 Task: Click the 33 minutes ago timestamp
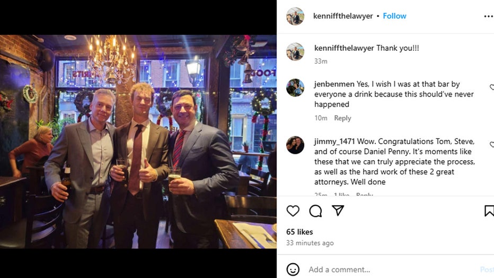(310, 243)
